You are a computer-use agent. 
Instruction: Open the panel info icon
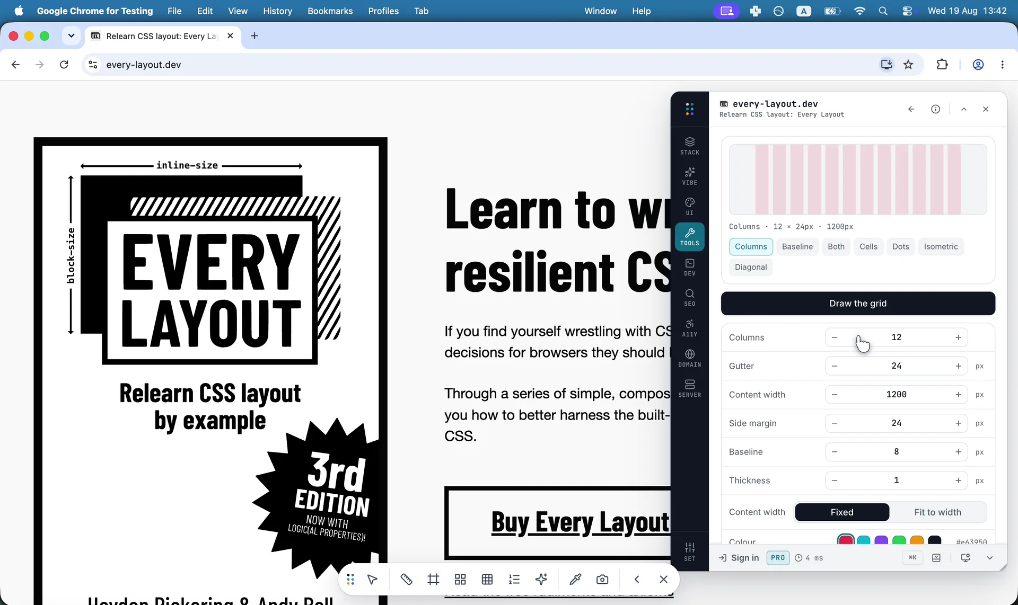[x=935, y=109]
